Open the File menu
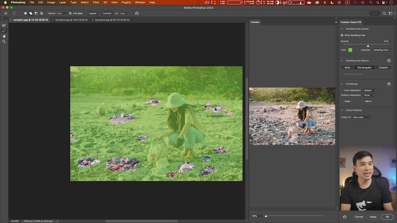The image size is (397, 223). [32, 2]
